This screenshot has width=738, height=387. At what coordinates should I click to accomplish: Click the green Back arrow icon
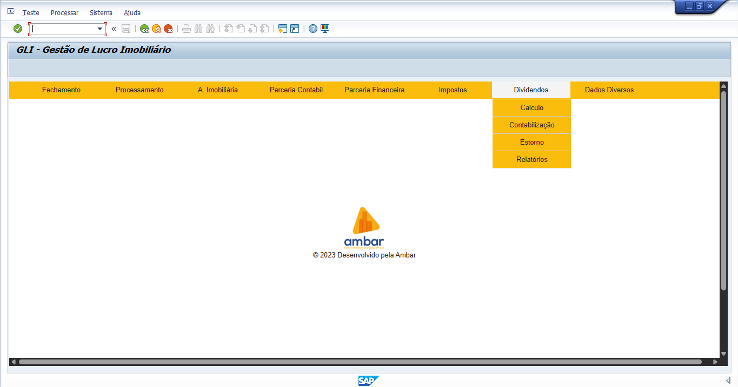144,29
